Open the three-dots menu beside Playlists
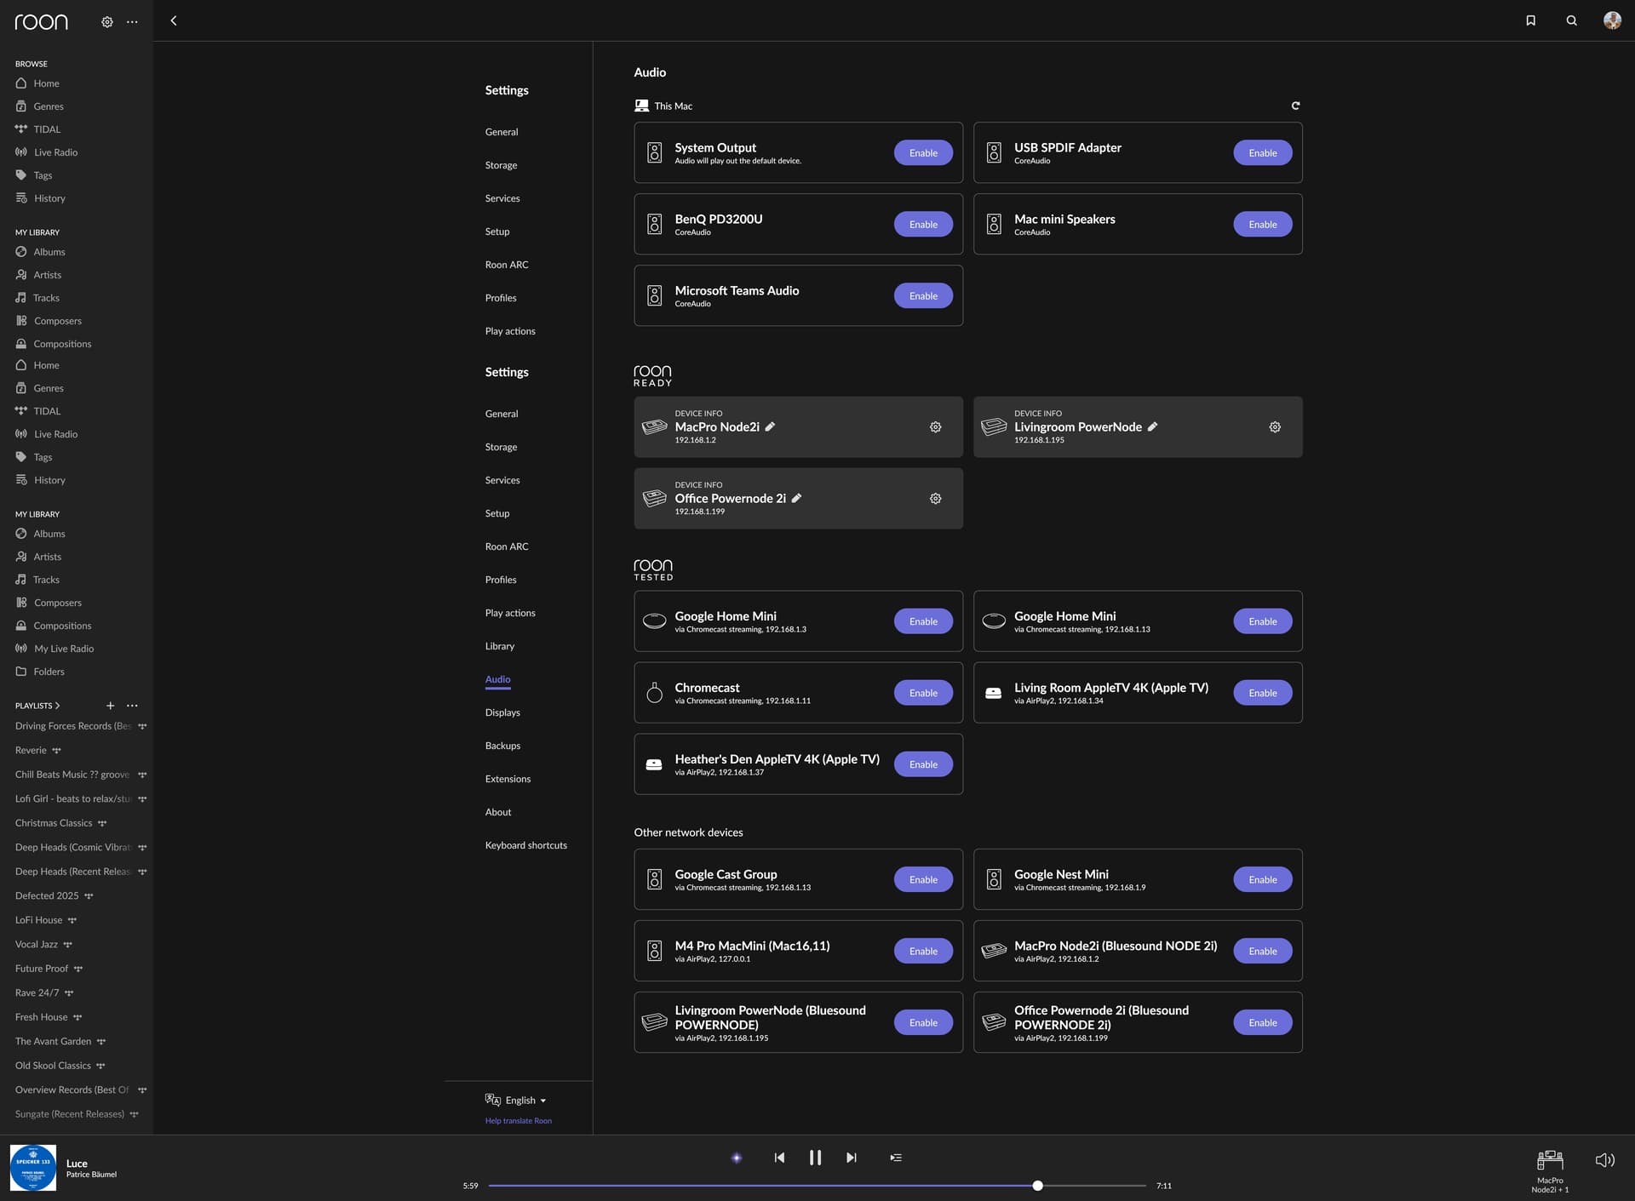 (132, 706)
